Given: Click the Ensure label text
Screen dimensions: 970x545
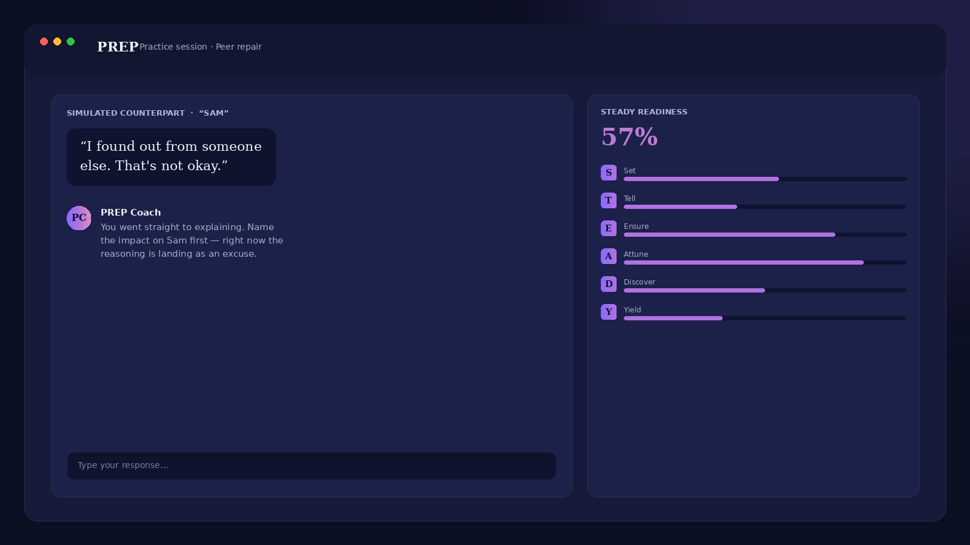Looking at the screenshot, I should point(636,226).
